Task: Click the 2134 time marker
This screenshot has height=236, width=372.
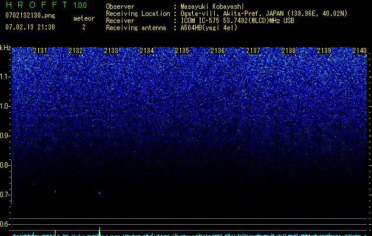Action: (x=147, y=51)
